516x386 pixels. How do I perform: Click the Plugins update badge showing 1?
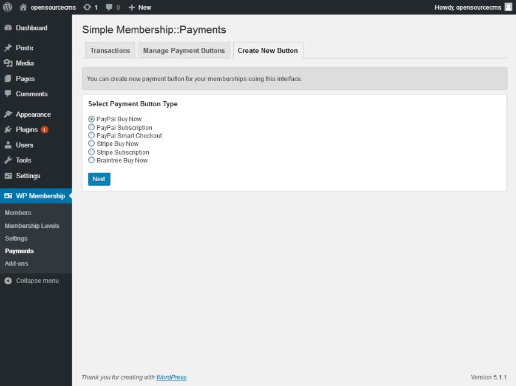coord(44,130)
